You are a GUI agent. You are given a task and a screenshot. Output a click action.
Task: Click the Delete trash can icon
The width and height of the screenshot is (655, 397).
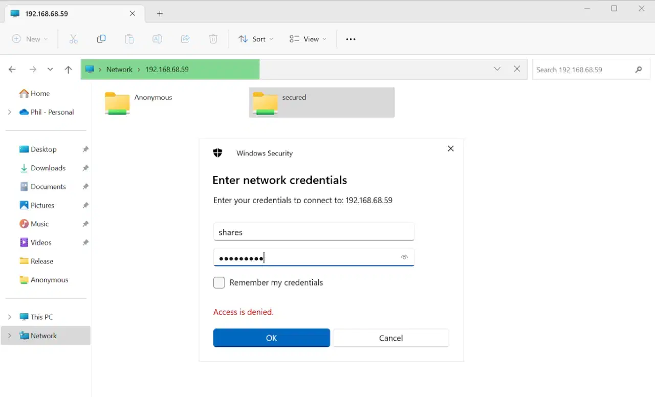(213, 39)
